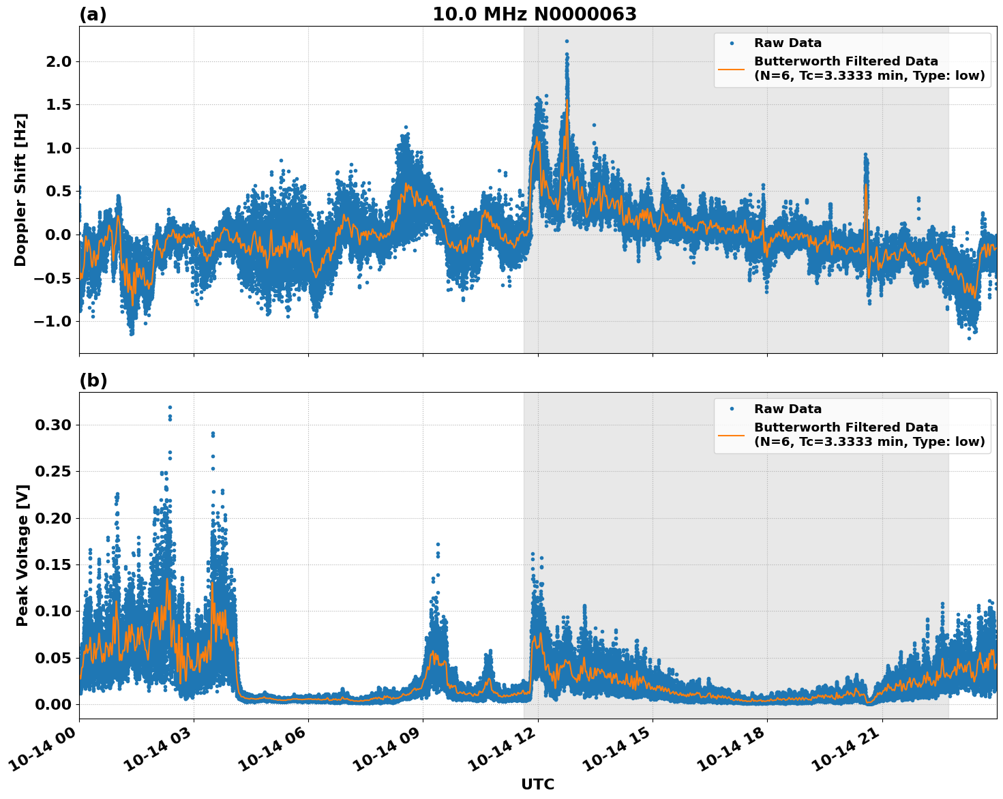Click the "UTC" x-axis label

pyautogui.click(x=537, y=785)
